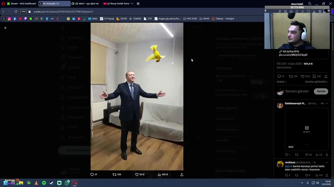The image size is (334, 187).
Task: Open the Instagram bookmark icon
Action: (9, 19)
